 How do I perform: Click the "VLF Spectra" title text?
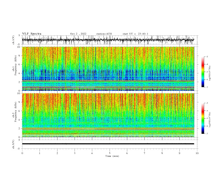tap(32, 34)
